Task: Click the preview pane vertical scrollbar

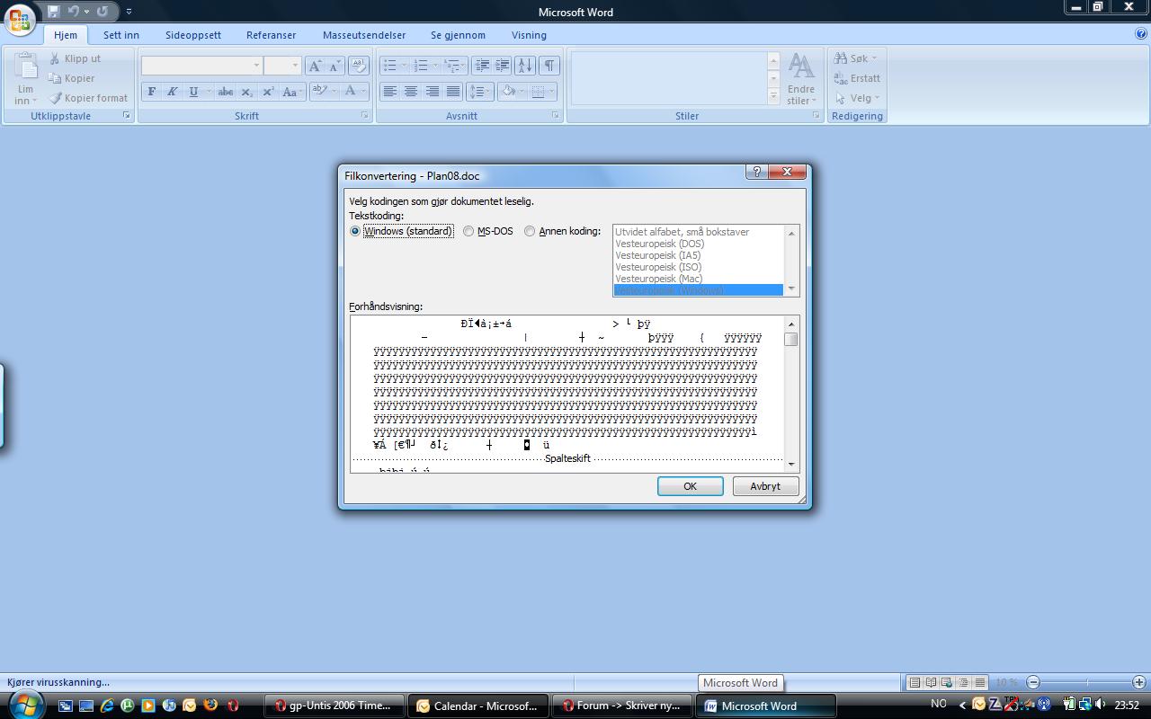Action: 791,394
